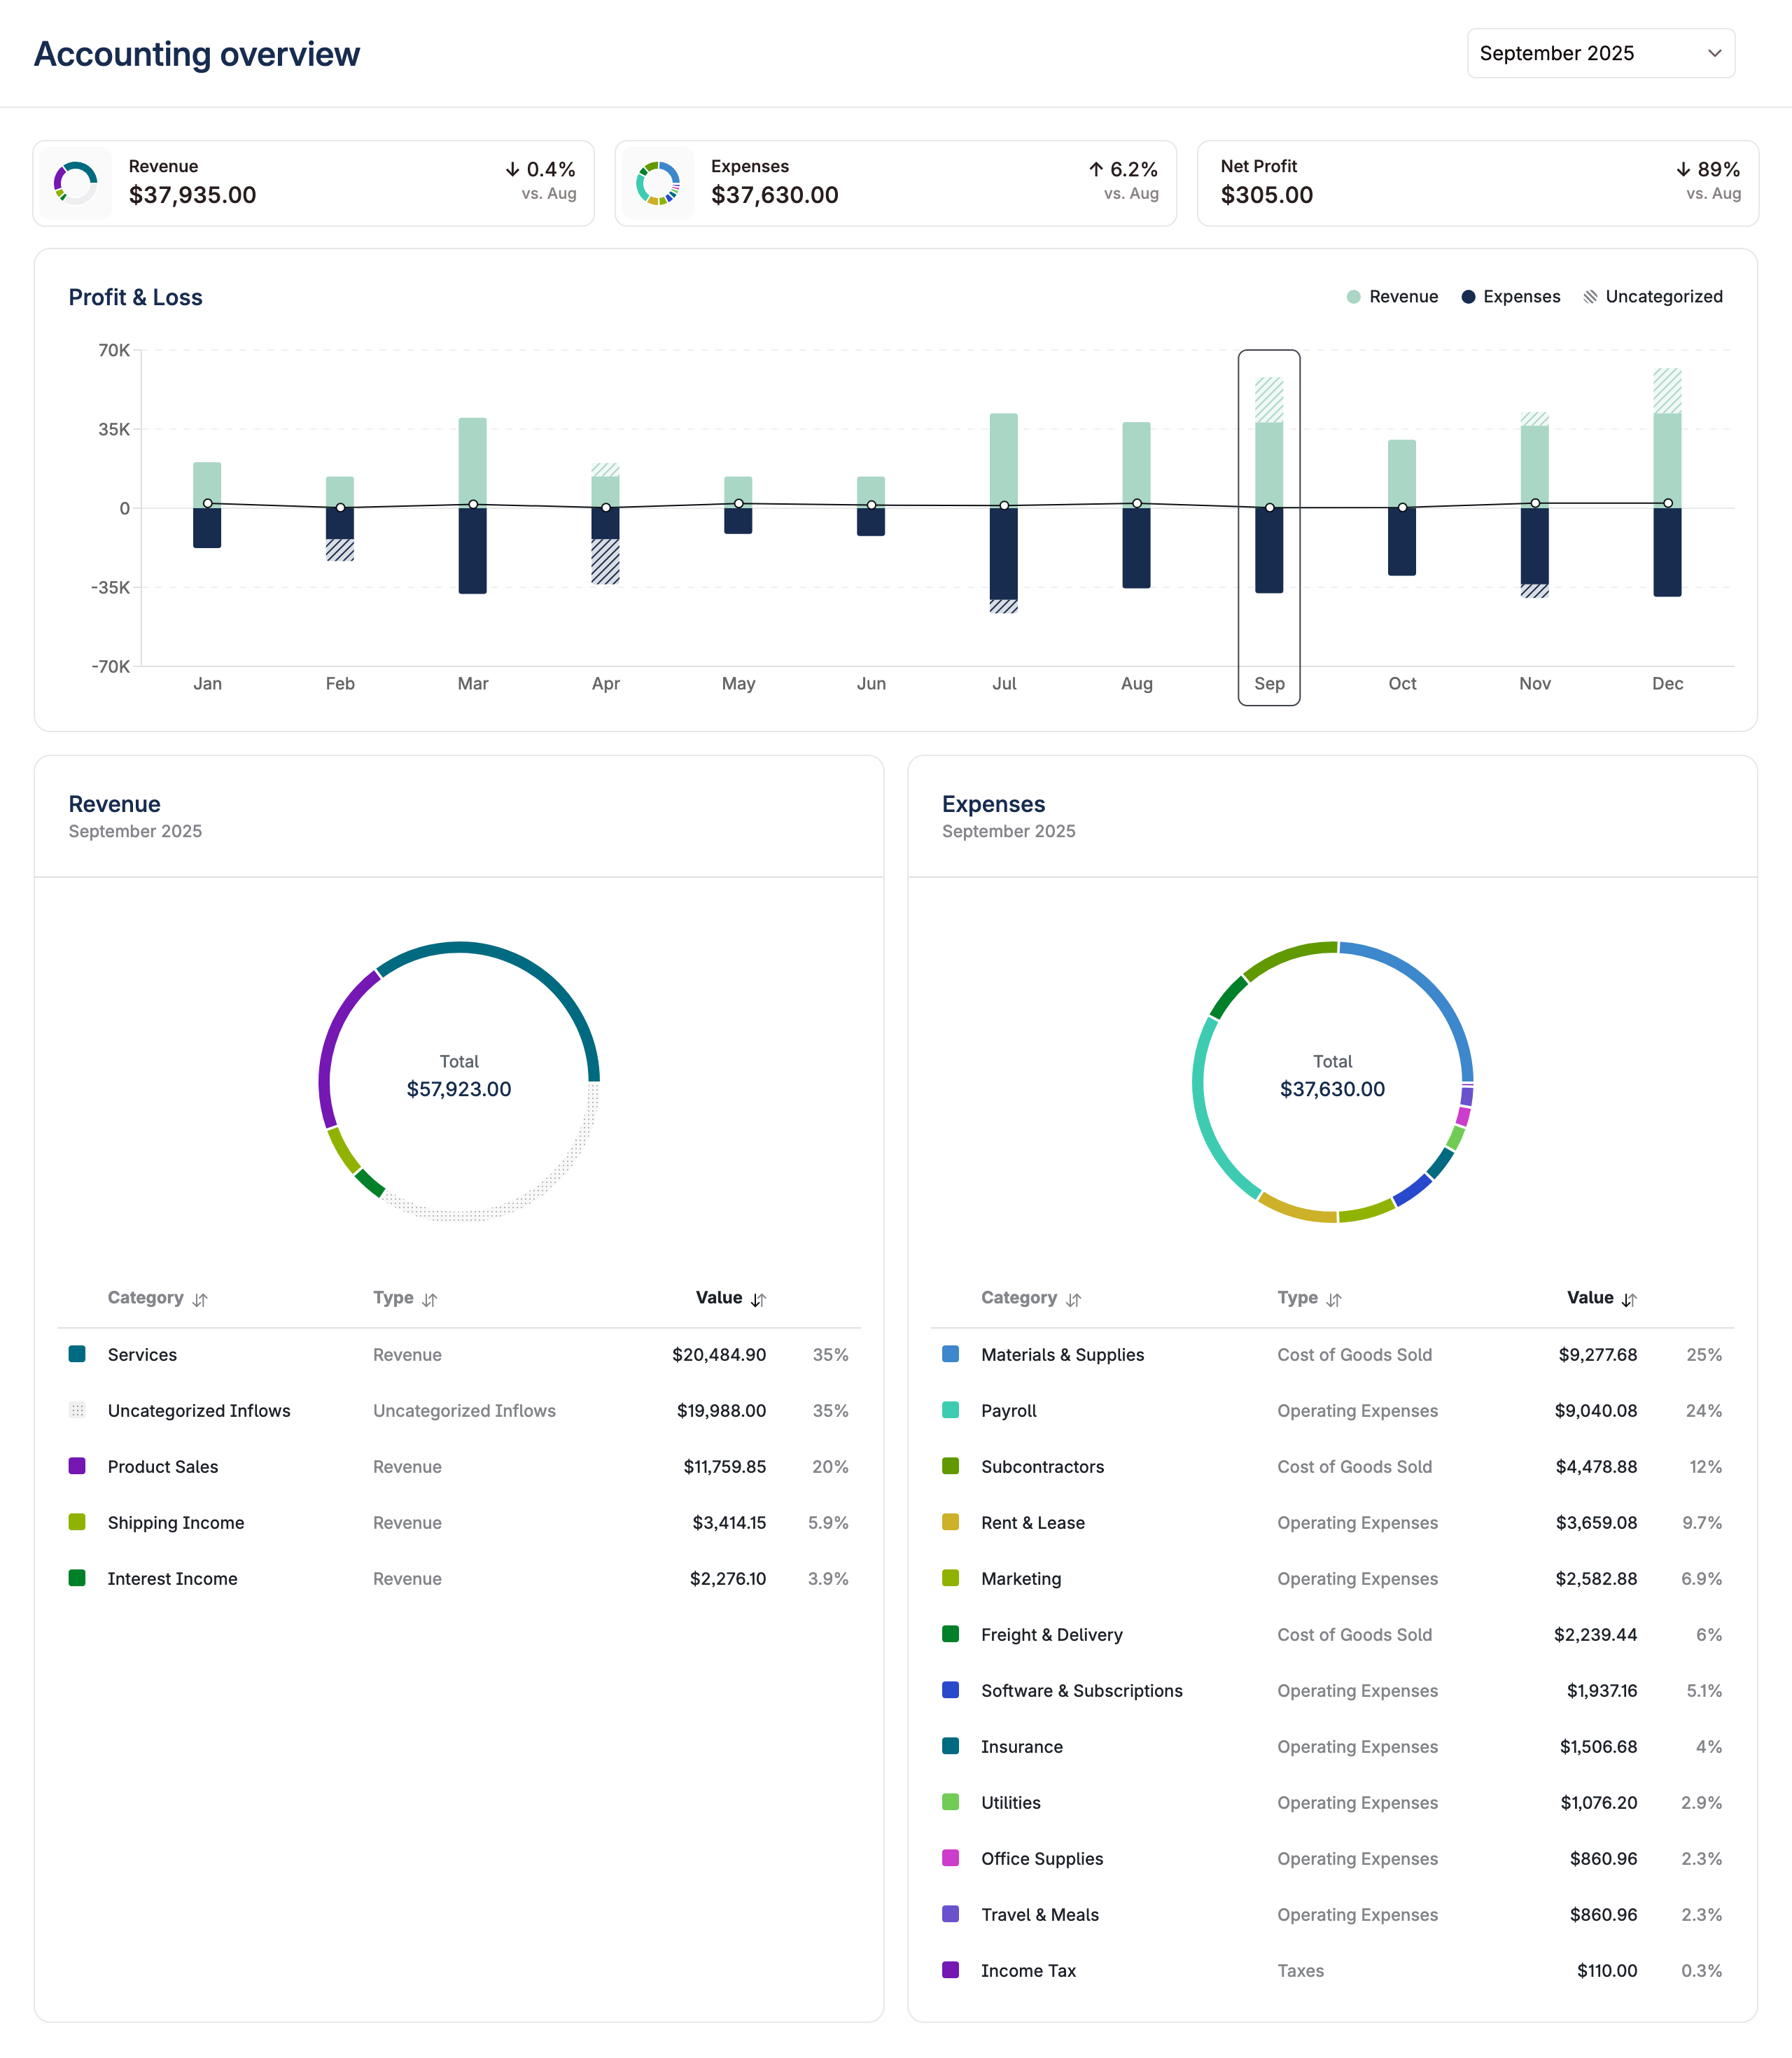This screenshot has width=1792, height=2058.
Task: Sort Revenue table by Value
Action: point(731,1298)
